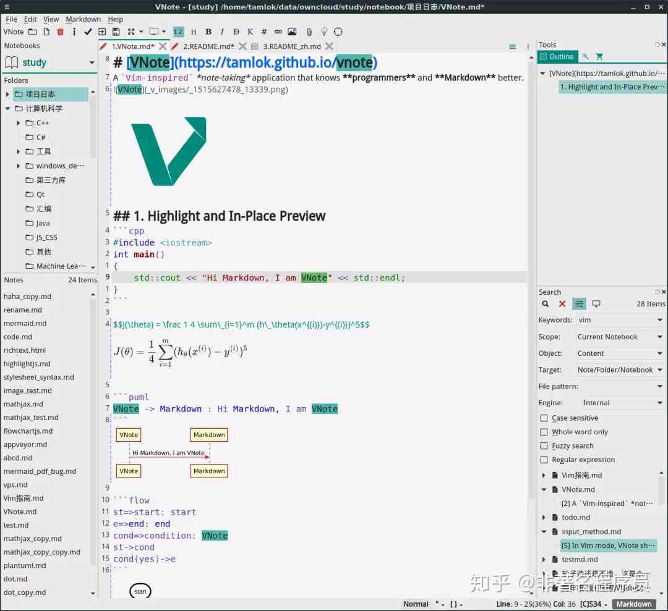The height and width of the screenshot is (611, 668).
Task: Start search with the magnifier icon
Action: pyautogui.click(x=546, y=304)
